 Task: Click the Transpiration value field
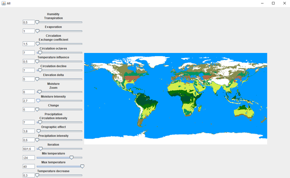tap(29, 22)
